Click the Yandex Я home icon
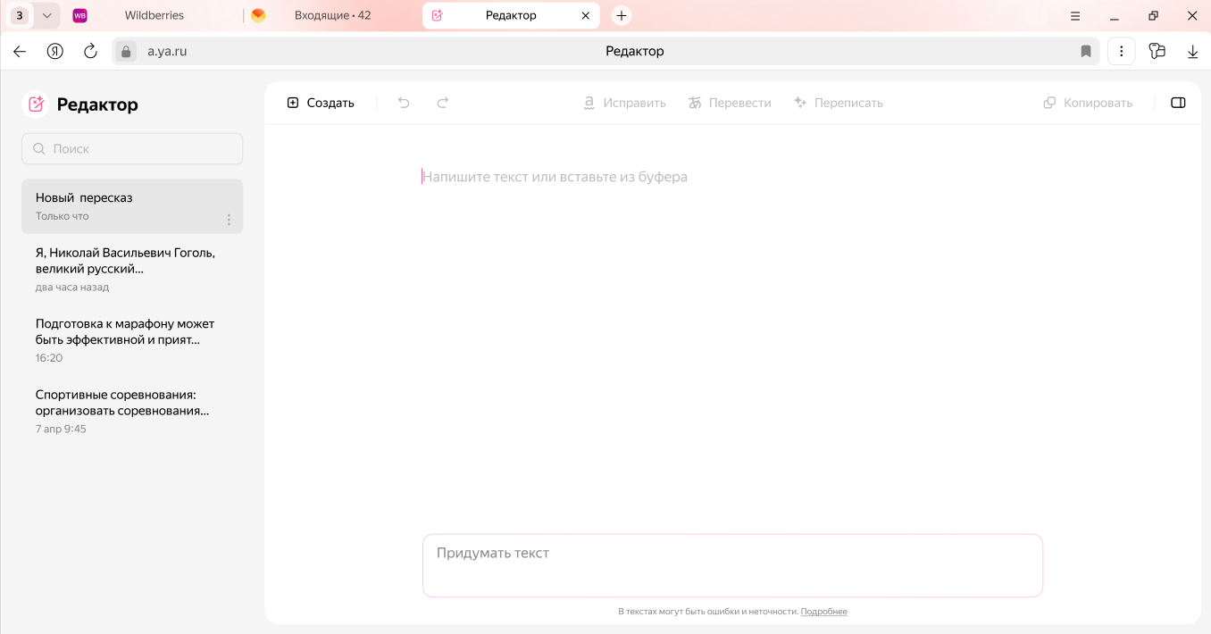 pos(55,52)
